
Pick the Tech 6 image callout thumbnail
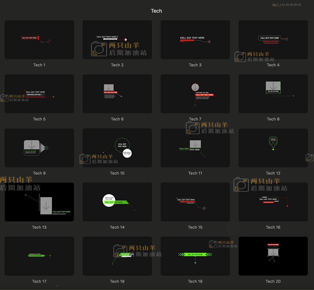click(x=117, y=94)
